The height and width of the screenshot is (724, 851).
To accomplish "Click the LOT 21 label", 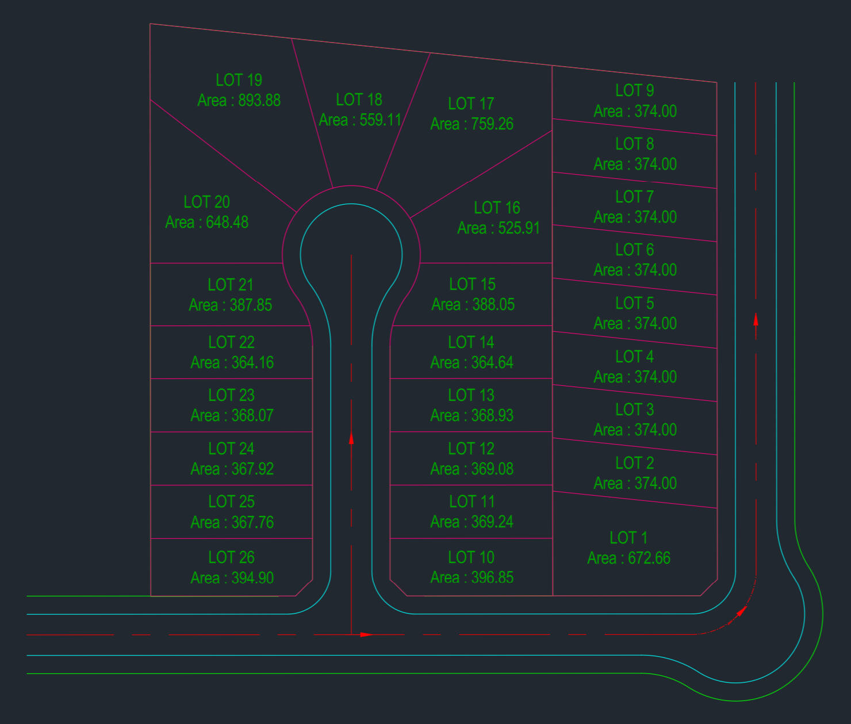I will 231,285.
